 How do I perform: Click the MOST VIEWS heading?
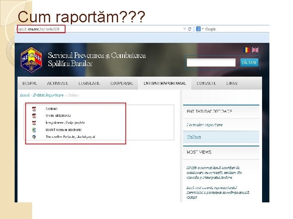[x=199, y=152]
